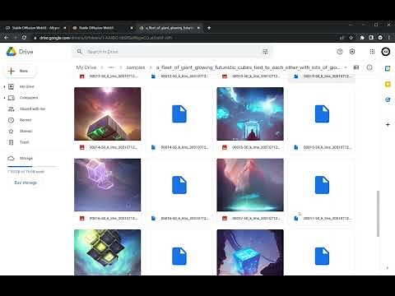
Task: Show the folder details info icon
Action: coord(369,67)
